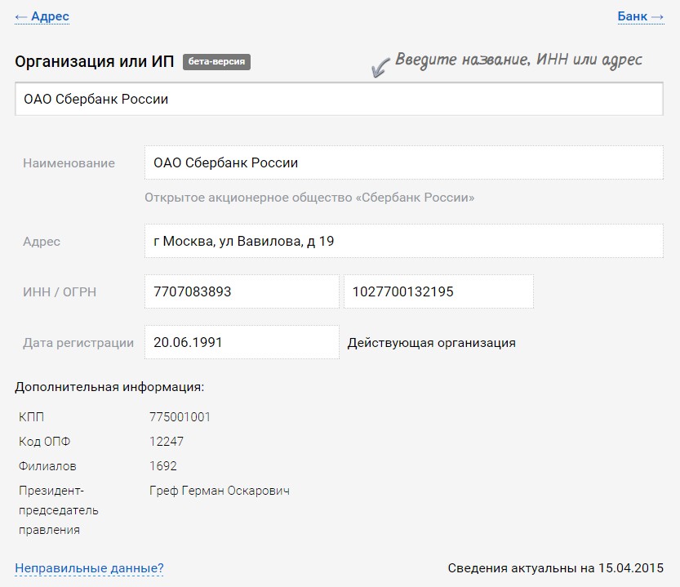Screen dimensions: 680x587
Task: Click the 'КПП' label
Action: [31, 417]
